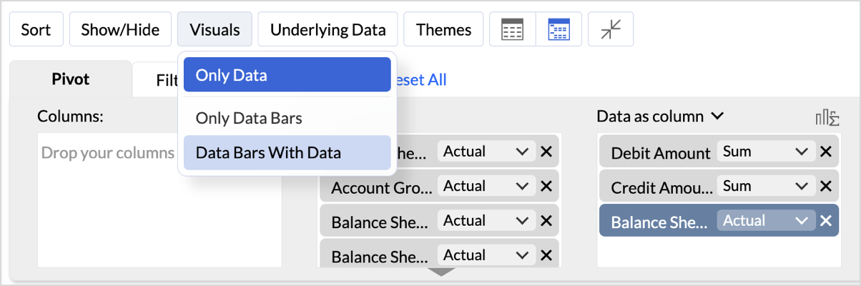Image resolution: width=861 pixels, height=286 pixels.
Task: Click the highlighted grid layout icon
Action: point(559,30)
